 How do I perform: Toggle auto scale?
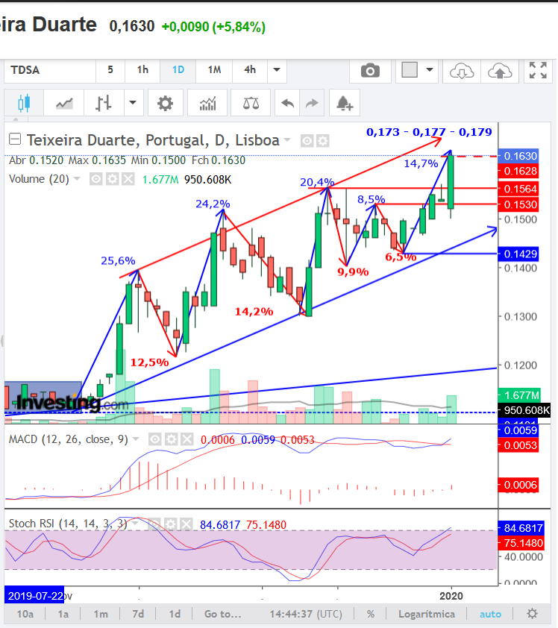490,614
